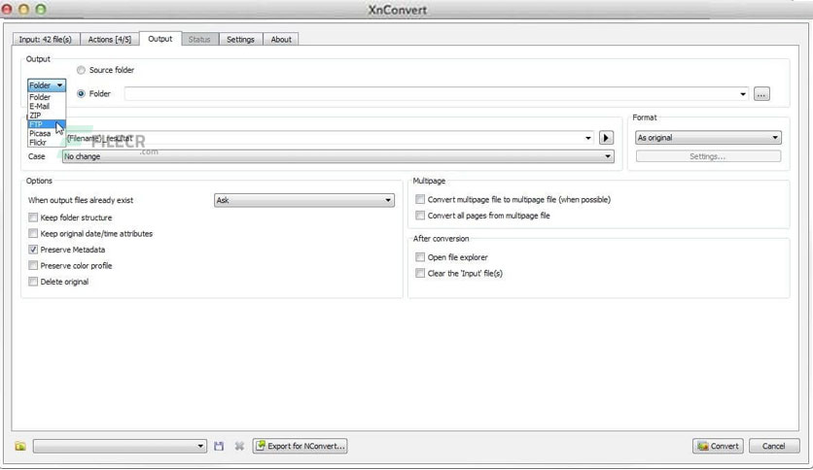Click the Cancel button
Viewport: 813px width, 470px height.
point(774,446)
